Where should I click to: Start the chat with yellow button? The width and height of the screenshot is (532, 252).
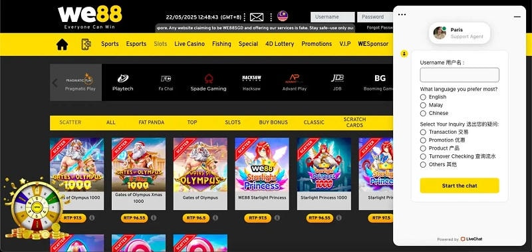tap(460, 186)
